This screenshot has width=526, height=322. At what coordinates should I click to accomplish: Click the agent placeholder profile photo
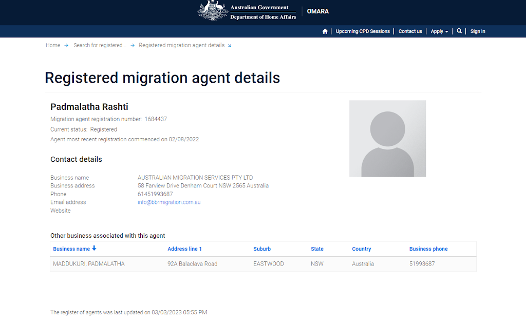coord(387,139)
